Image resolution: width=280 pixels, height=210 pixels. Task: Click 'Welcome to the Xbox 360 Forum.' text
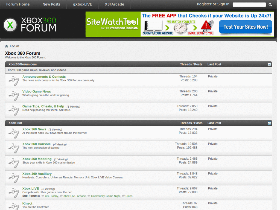pos(25,57)
